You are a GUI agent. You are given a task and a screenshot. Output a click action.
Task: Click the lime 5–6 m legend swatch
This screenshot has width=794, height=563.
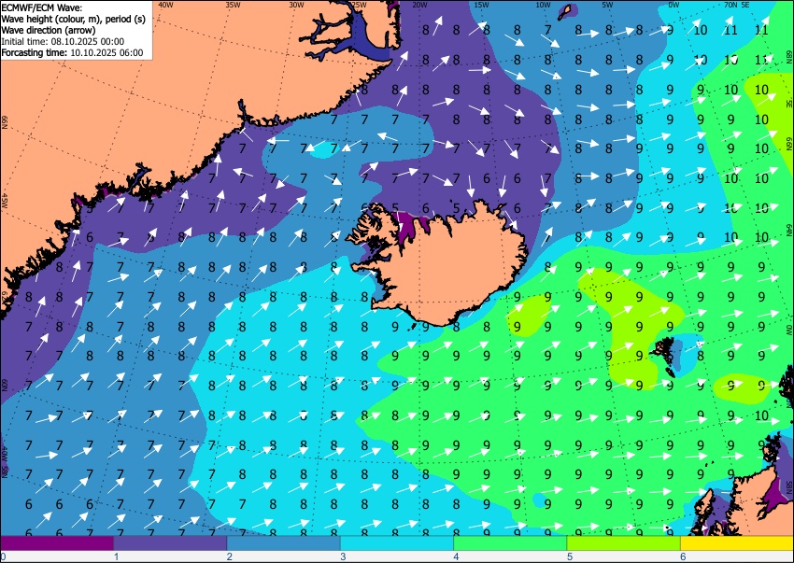624,542
